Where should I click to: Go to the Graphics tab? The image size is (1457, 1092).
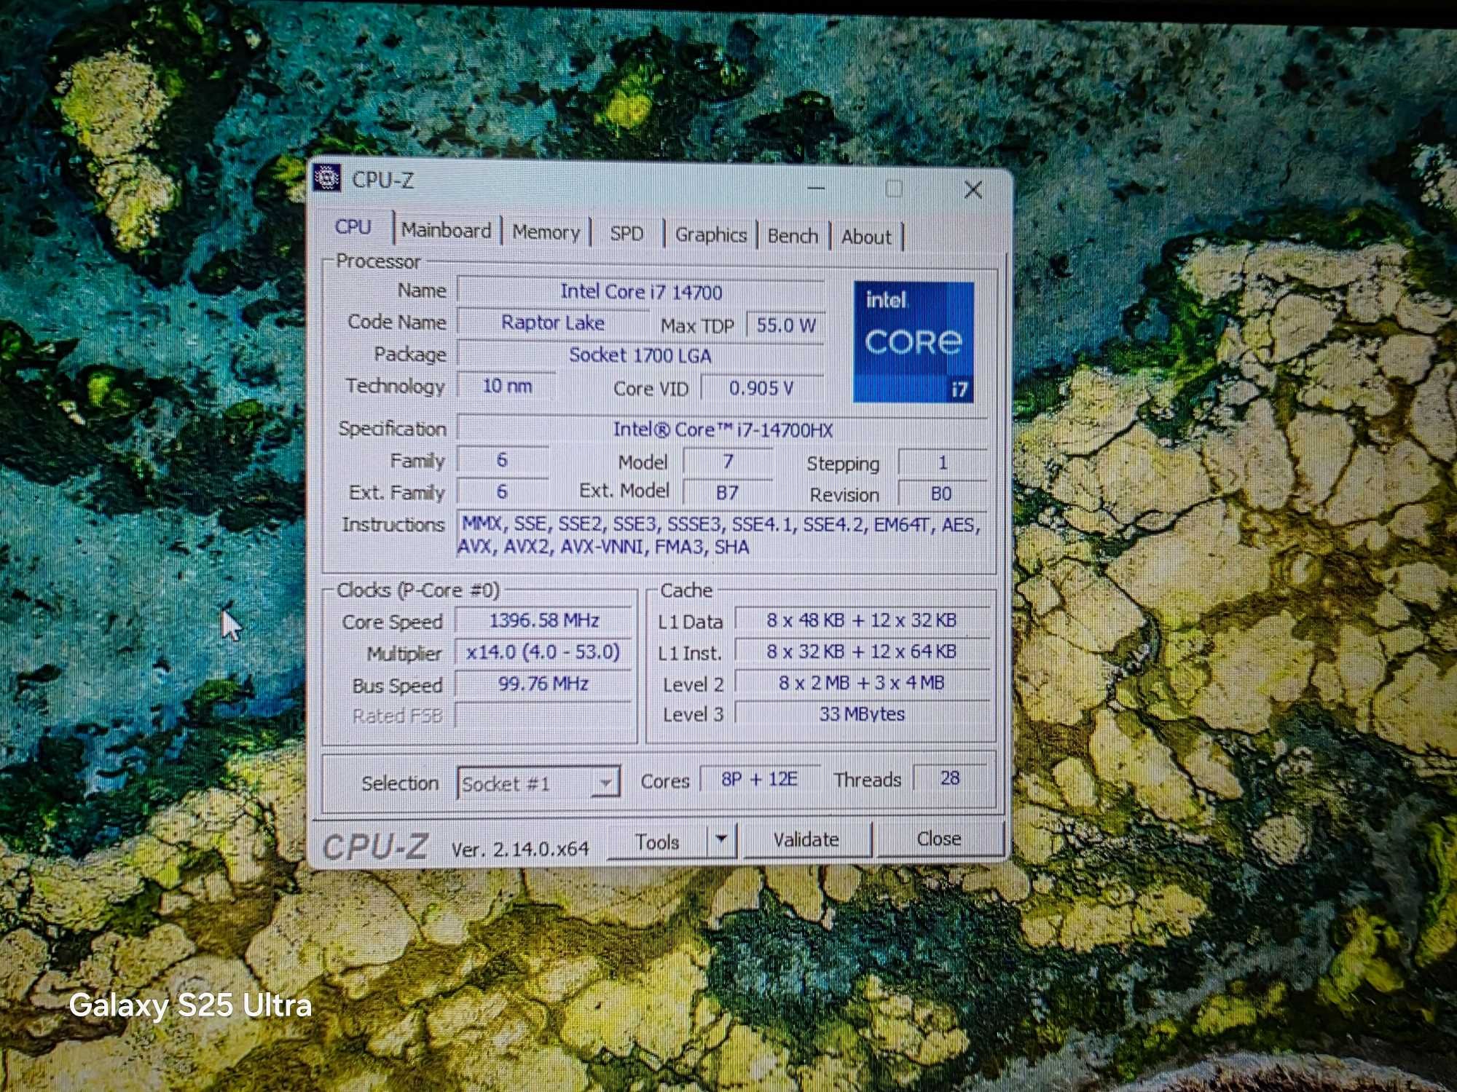tap(711, 235)
